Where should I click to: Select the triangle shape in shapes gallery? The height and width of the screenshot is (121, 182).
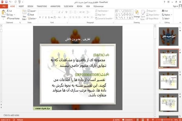coord(117,15)
